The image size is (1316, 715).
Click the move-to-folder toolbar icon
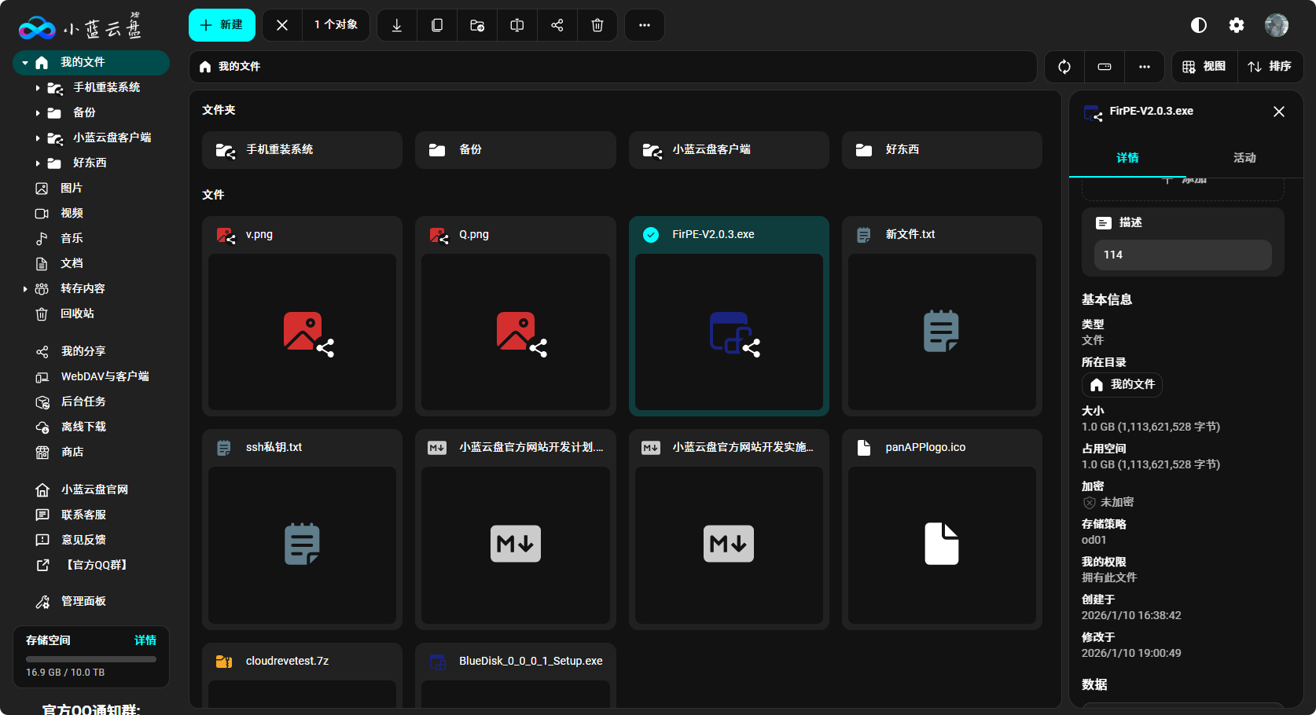point(477,25)
